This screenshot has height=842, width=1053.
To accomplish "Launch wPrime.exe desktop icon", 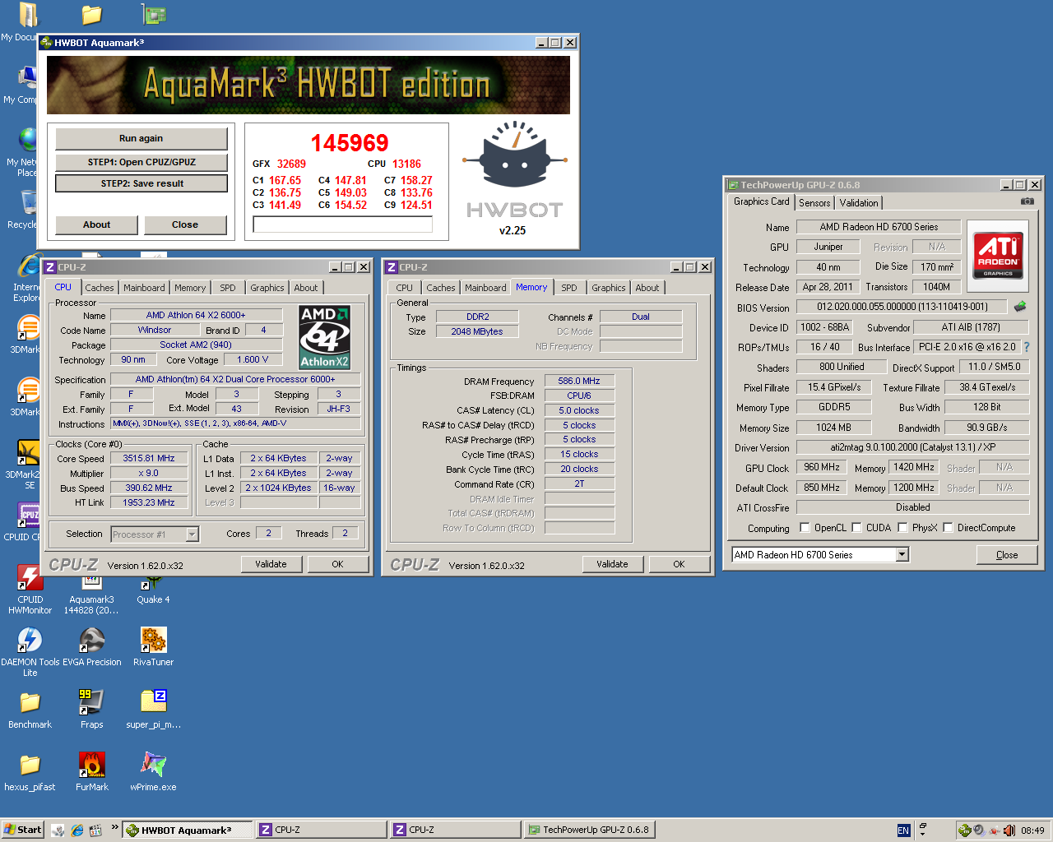I will click(x=153, y=771).
